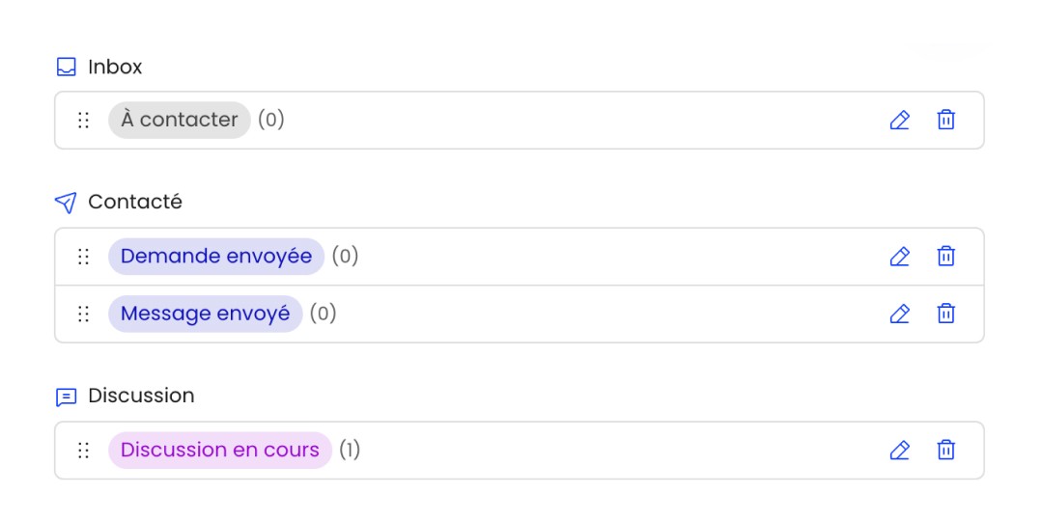This screenshot has height=521, width=1043.
Task: Click drag handle beside Demande envoyée
Action: coord(84,257)
